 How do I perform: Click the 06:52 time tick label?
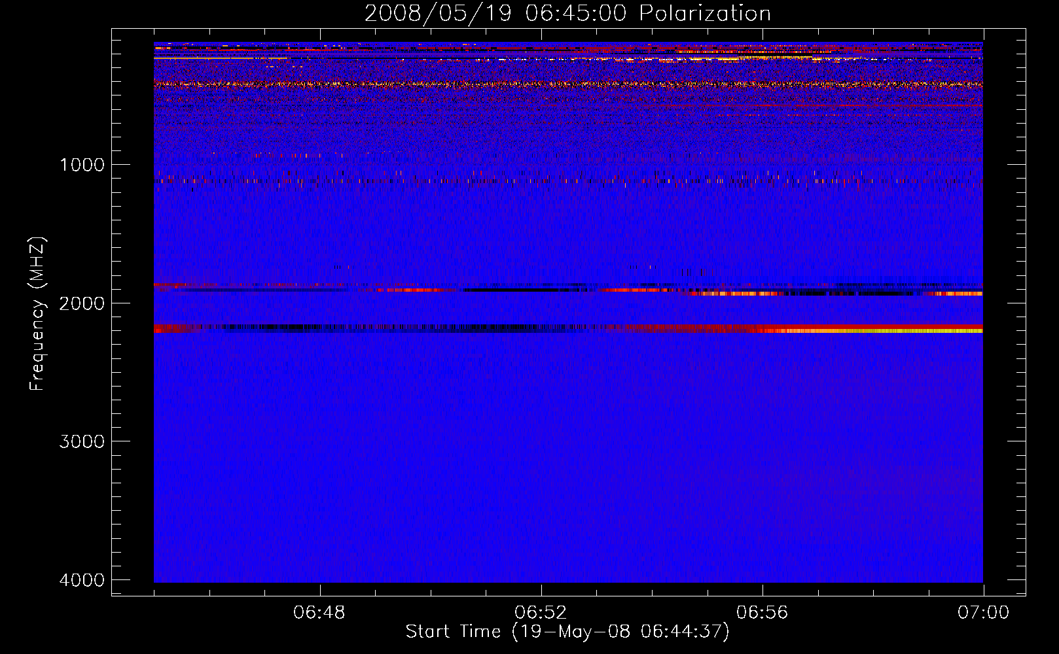click(541, 613)
